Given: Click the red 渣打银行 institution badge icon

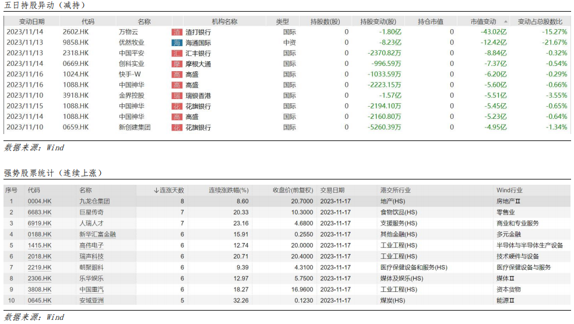Looking at the screenshot, I should point(177,32).
